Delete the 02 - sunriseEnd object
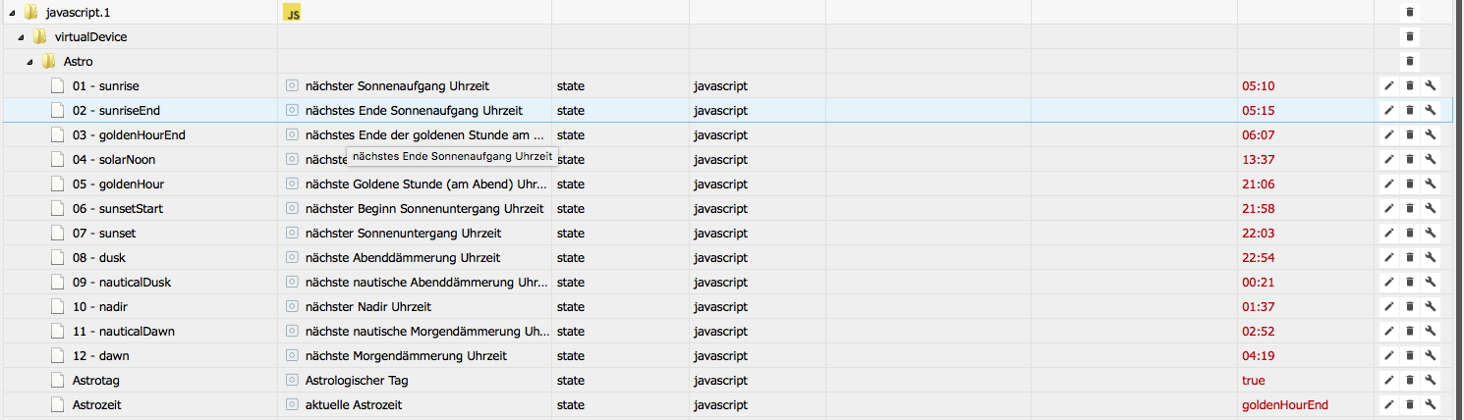The width and height of the screenshot is (1464, 420). coord(1410,110)
